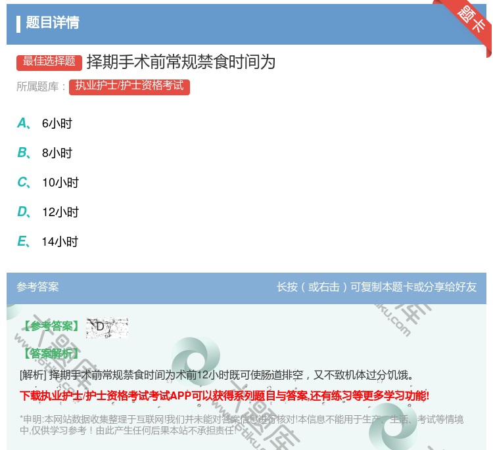This screenshot has height=450, width=493.
Task: Choose option B, 8小时
Action: point(45,152)
